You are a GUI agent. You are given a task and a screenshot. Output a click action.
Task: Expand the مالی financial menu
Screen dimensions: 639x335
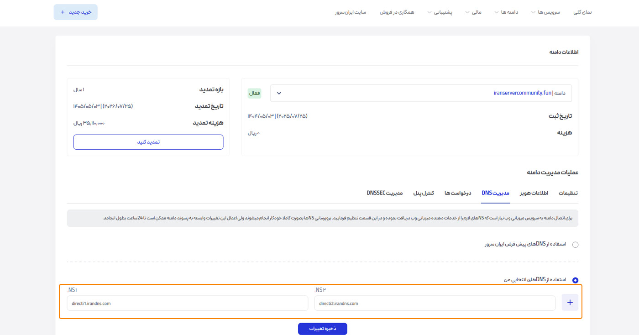click(x=473, y=12)
